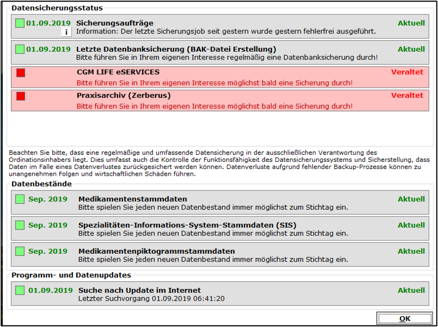Image resolution: width=438 pixels, height=327 pixels.
Task: Click 01.09.2019 date beside Suche nach Update
Action: (50, 290)
